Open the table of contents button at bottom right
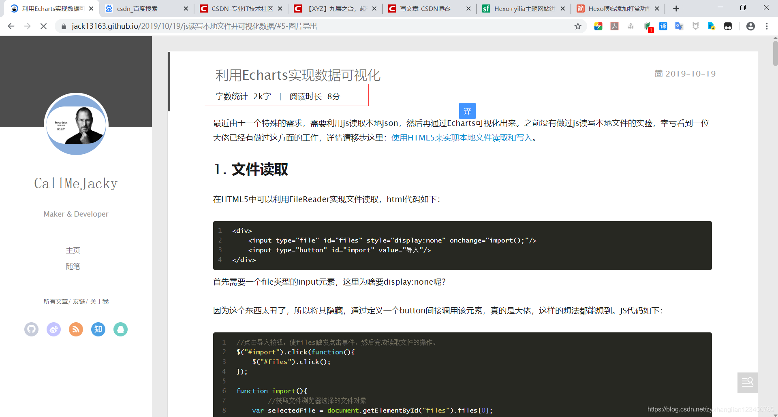778x417 pixels. click(747, 382)
